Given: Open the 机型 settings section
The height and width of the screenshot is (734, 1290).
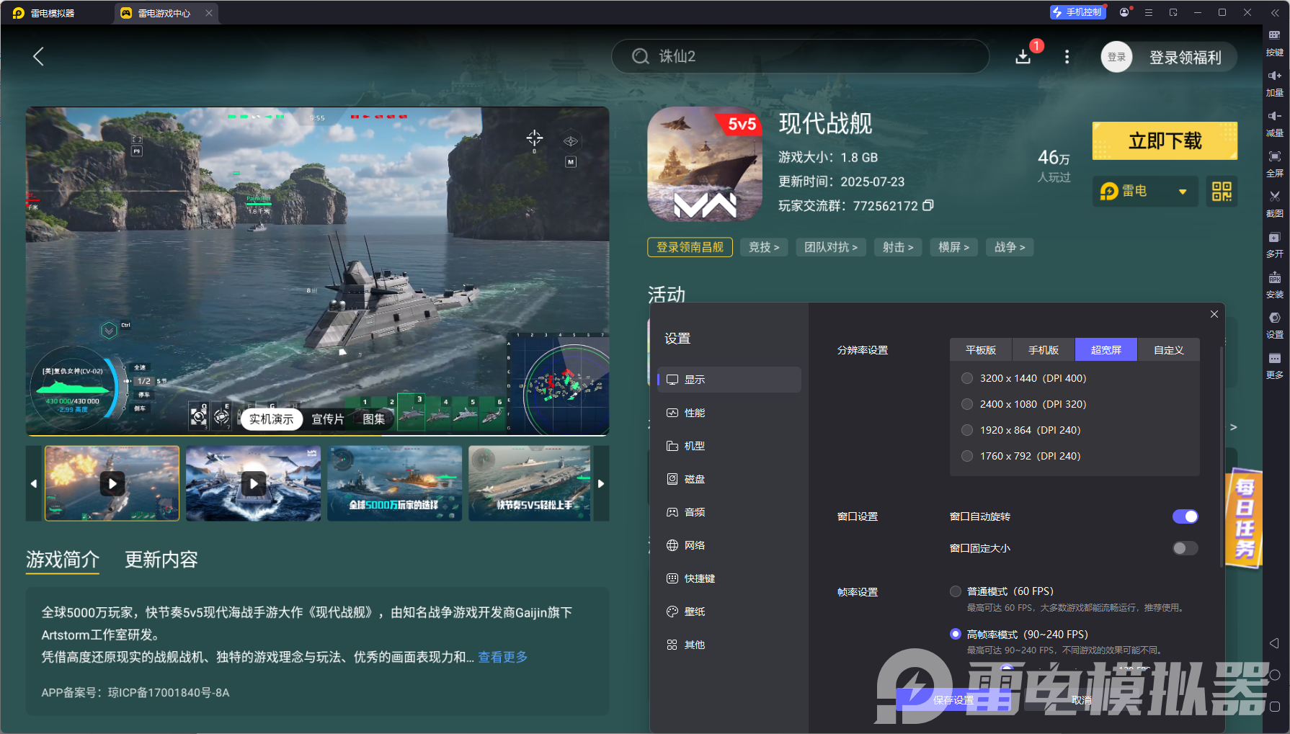Looking at the screenshot, I should click(x=729, y=446).
